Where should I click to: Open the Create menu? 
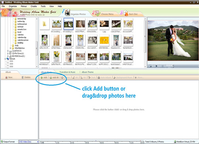(34, 6)
